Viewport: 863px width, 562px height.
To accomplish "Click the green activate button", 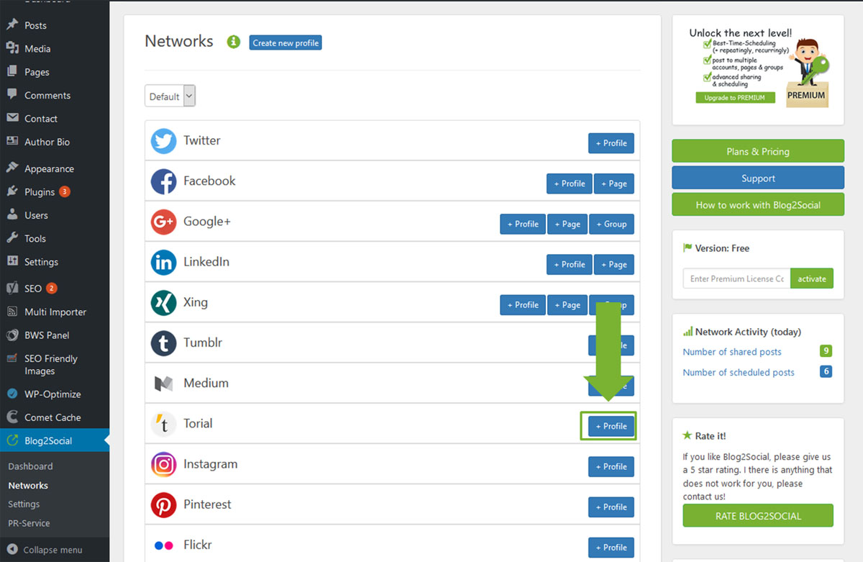I will pyautogui.click(x=812, y=278).
